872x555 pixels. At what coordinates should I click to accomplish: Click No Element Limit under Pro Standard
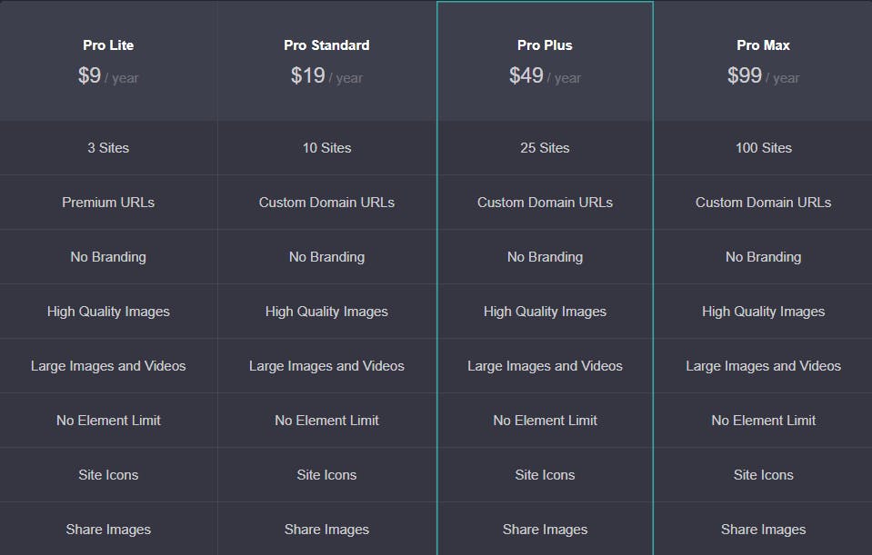click(326, 420)
